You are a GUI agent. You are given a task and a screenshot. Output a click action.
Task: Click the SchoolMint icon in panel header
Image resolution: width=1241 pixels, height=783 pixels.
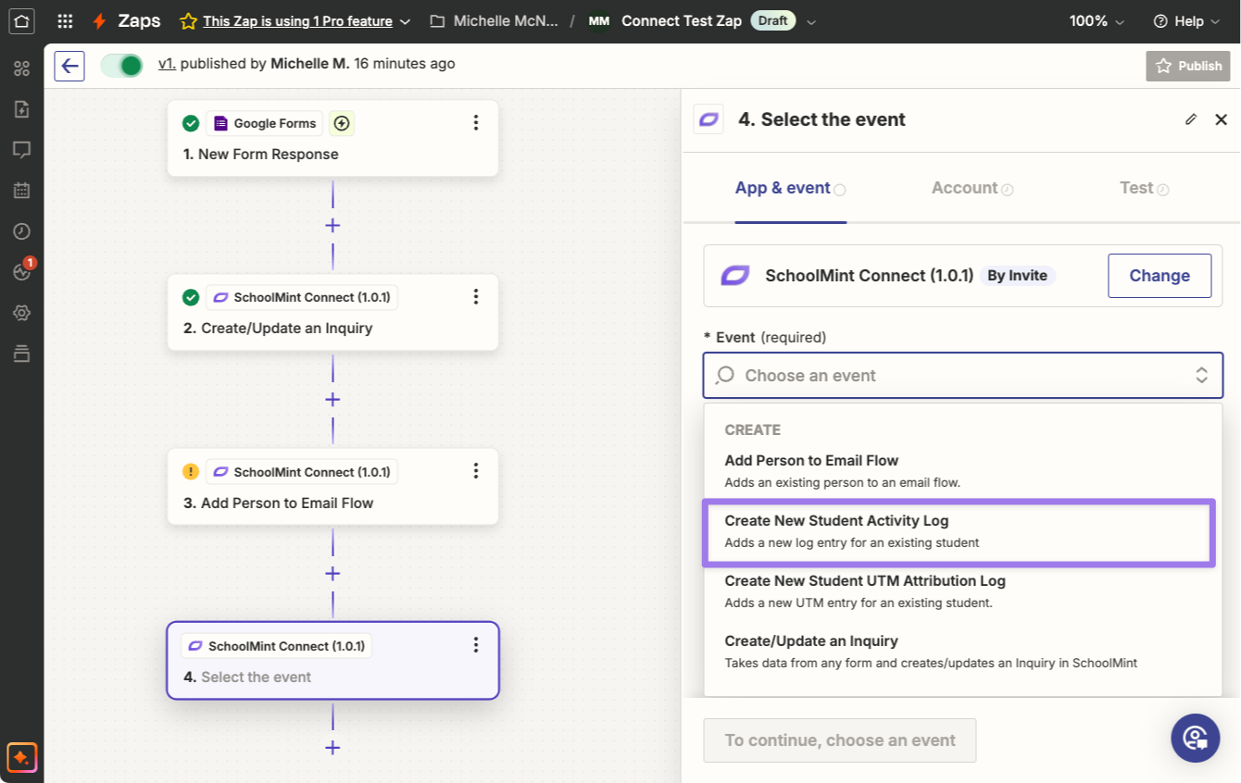708,119
